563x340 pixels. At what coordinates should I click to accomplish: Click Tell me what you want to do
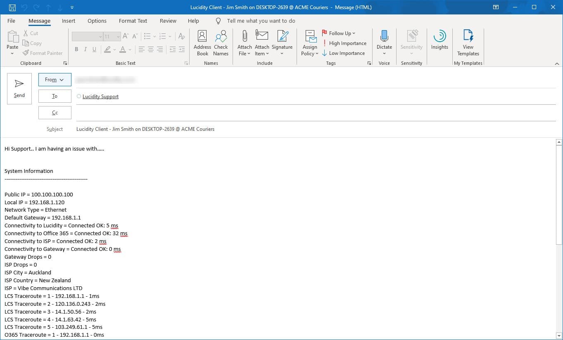(x=261, y=21)
